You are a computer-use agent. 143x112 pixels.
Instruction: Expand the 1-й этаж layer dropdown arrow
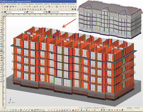25,12
